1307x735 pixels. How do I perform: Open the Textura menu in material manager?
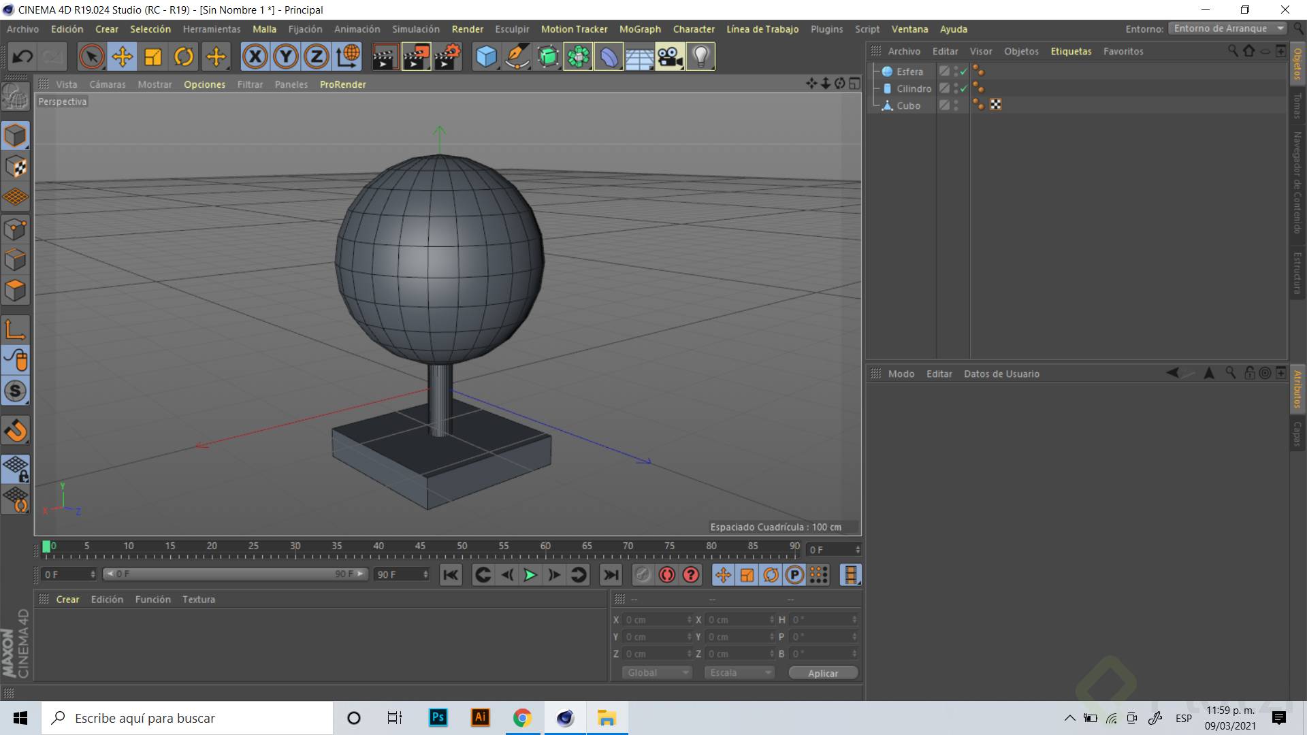pyautogui.click(x=199, y=600)
